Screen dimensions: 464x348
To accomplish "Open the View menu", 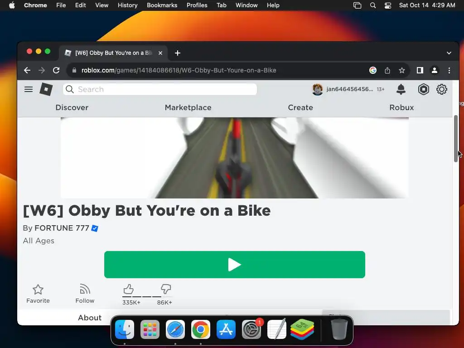I will pyautogui.click(x=101, y=5).
